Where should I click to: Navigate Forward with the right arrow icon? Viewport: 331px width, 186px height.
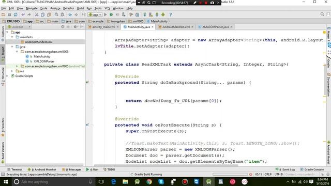(76, 14)
